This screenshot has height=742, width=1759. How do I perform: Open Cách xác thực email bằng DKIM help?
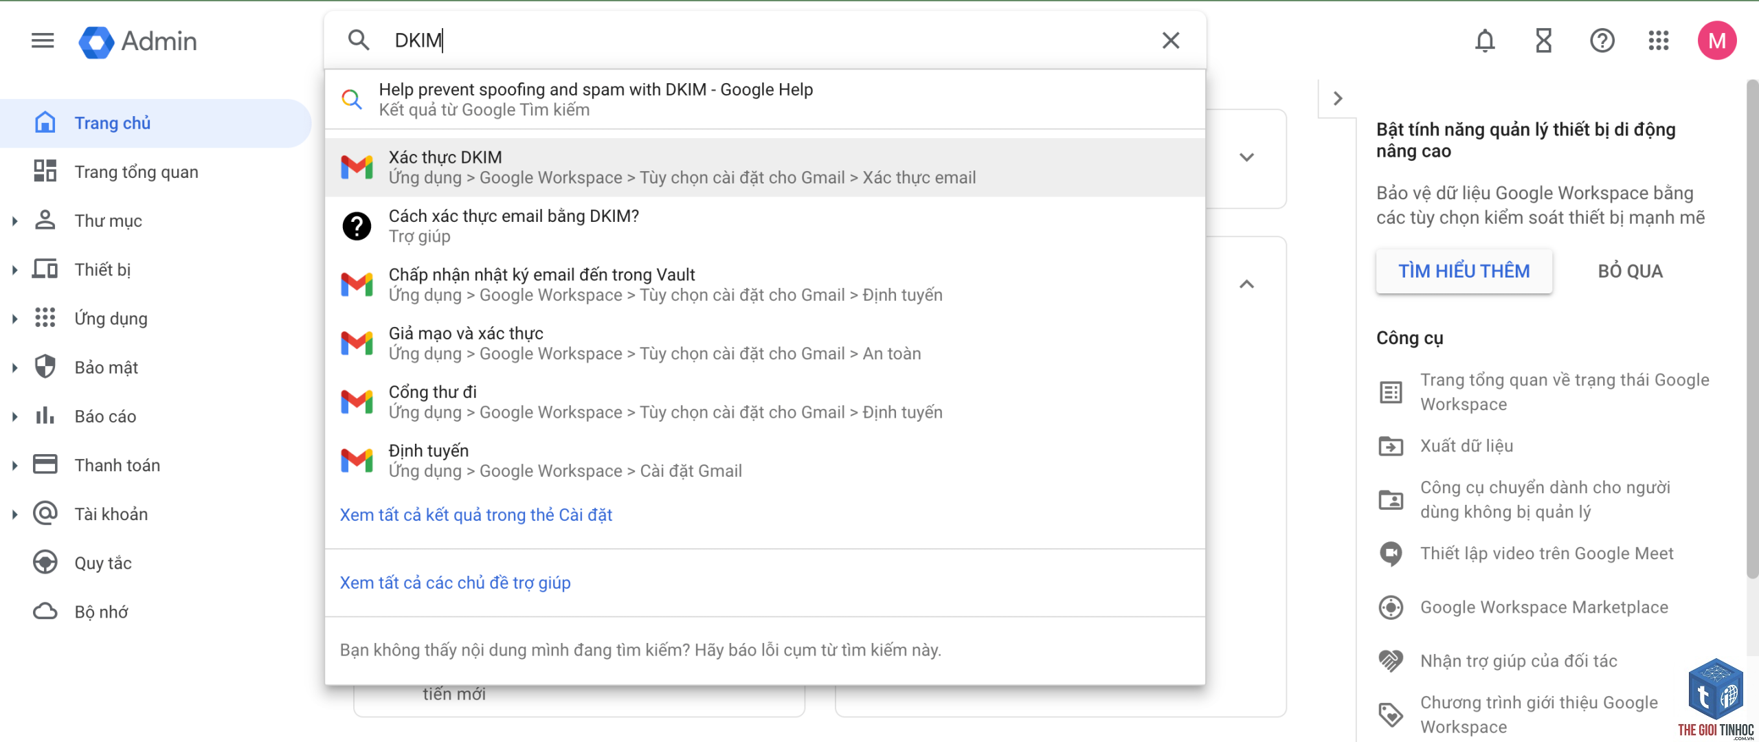[765, 226]
